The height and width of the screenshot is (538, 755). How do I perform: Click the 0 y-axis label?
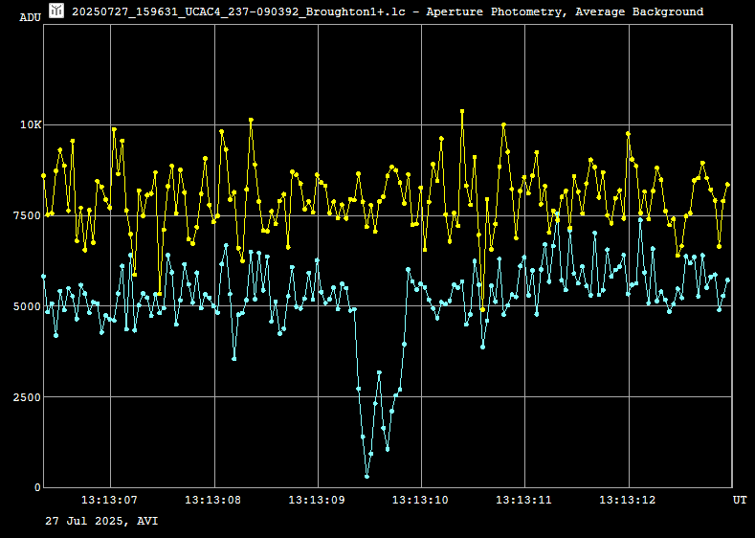[37, 487]
